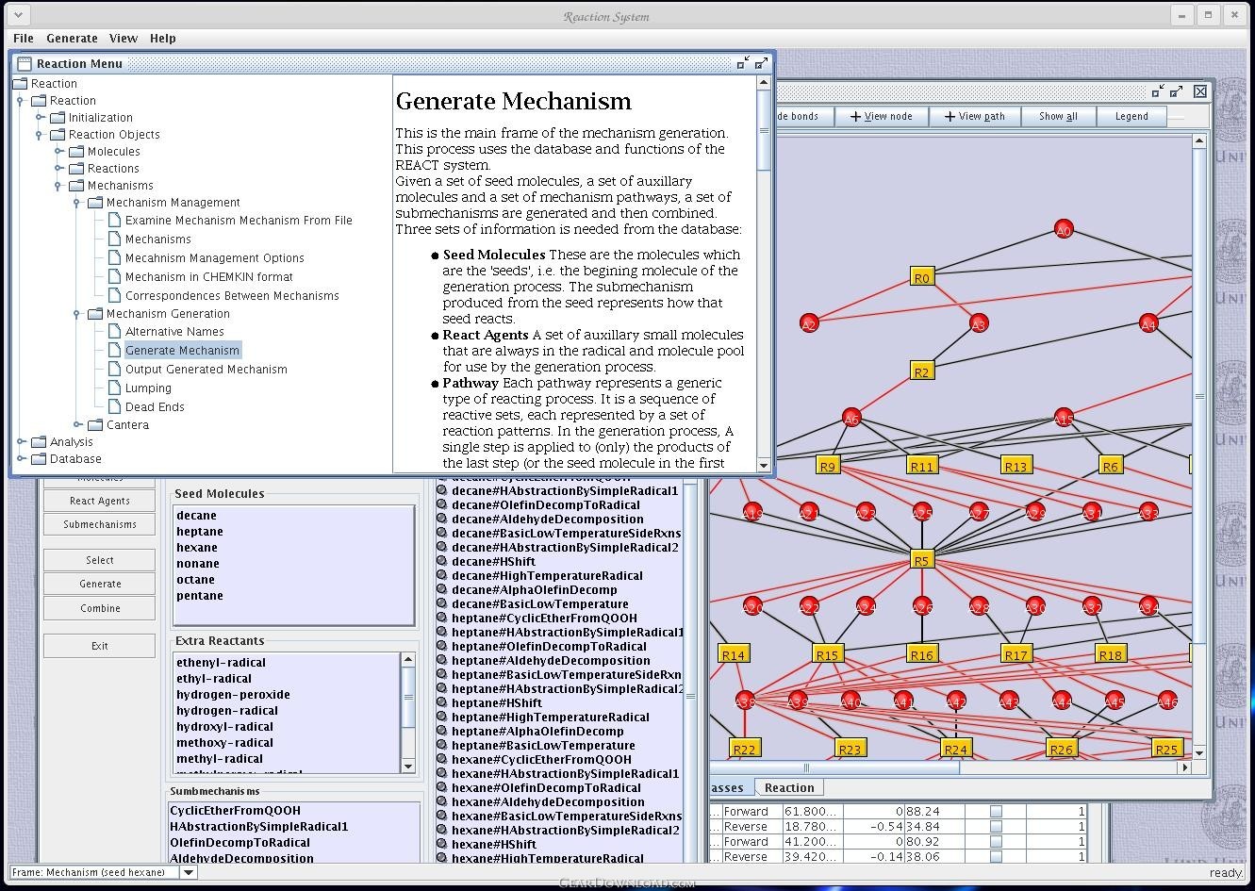Viewport: 1255px width, 891px height.
Task: Open the graph Legend
Action: (1131, 116)
